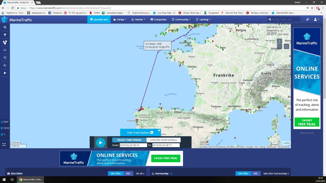Refresh the Havneanløp port calls list
This screenshot has width=326, height=183.
pos(171,174)
